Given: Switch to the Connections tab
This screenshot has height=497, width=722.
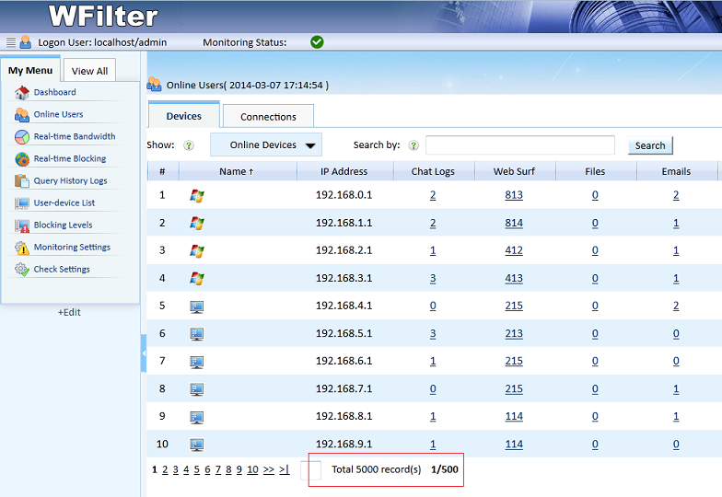Looking at the screenshot, I should click(268, 117).
